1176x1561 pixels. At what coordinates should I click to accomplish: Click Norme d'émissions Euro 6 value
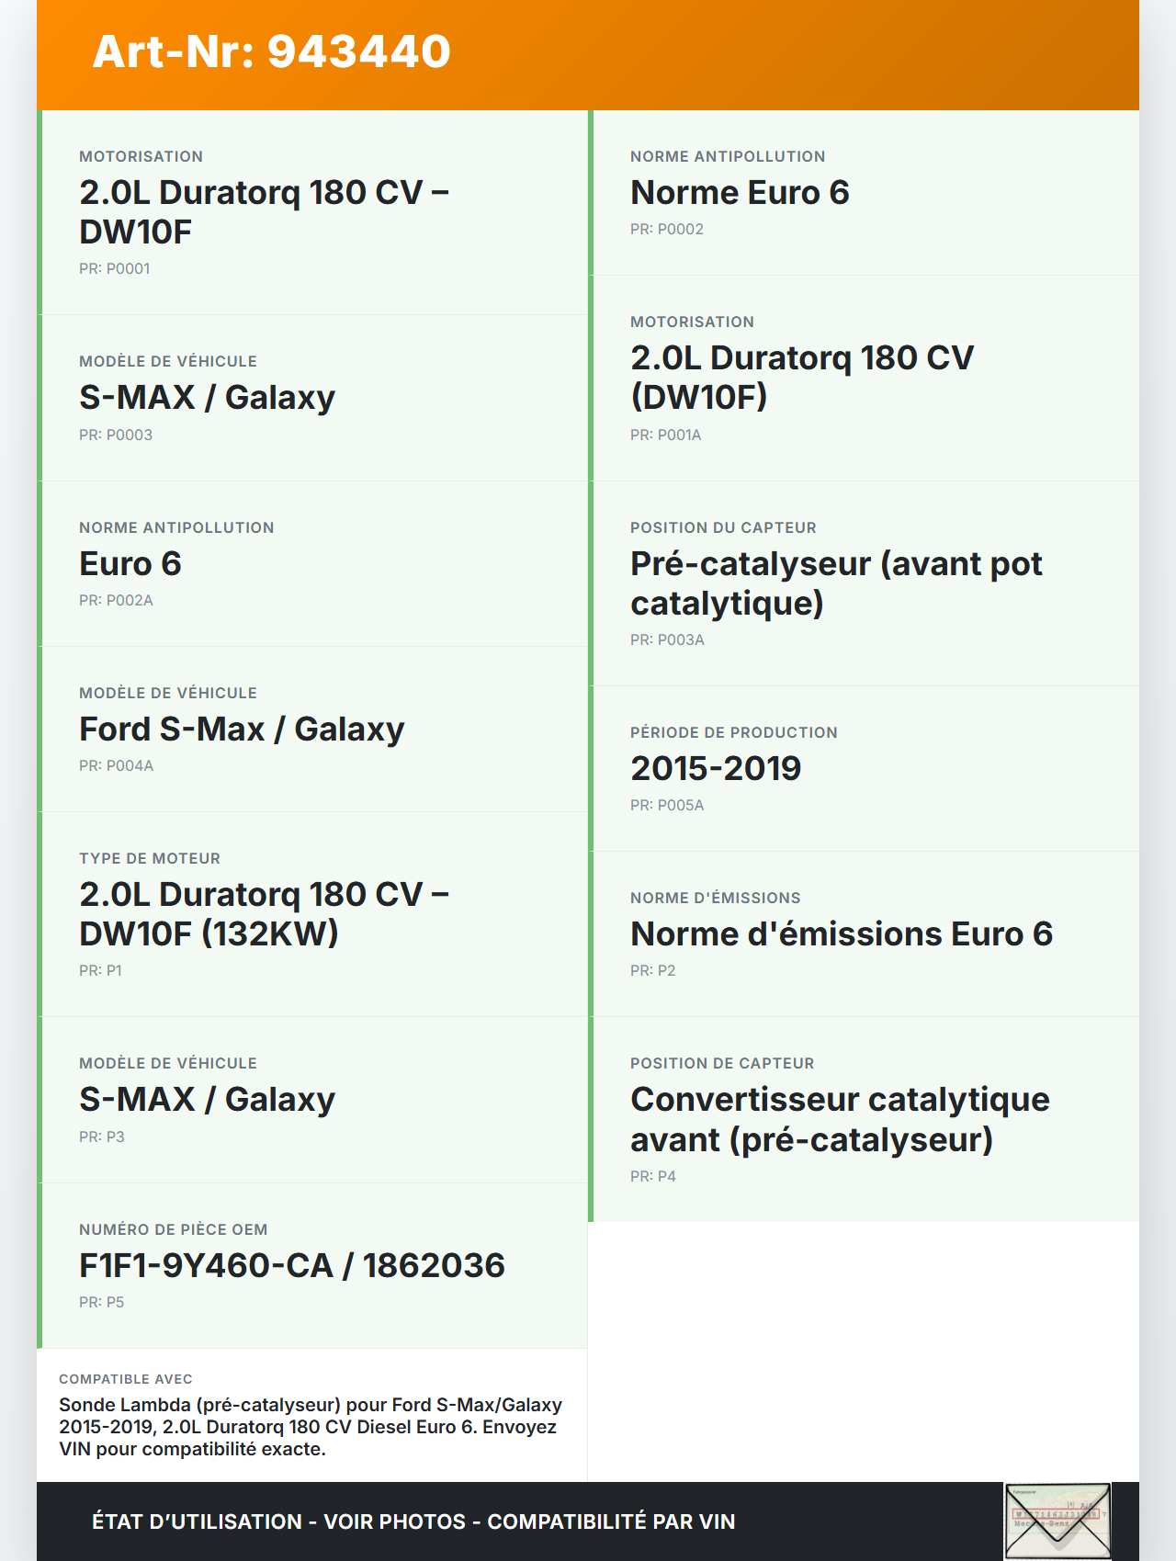[841, 934]
